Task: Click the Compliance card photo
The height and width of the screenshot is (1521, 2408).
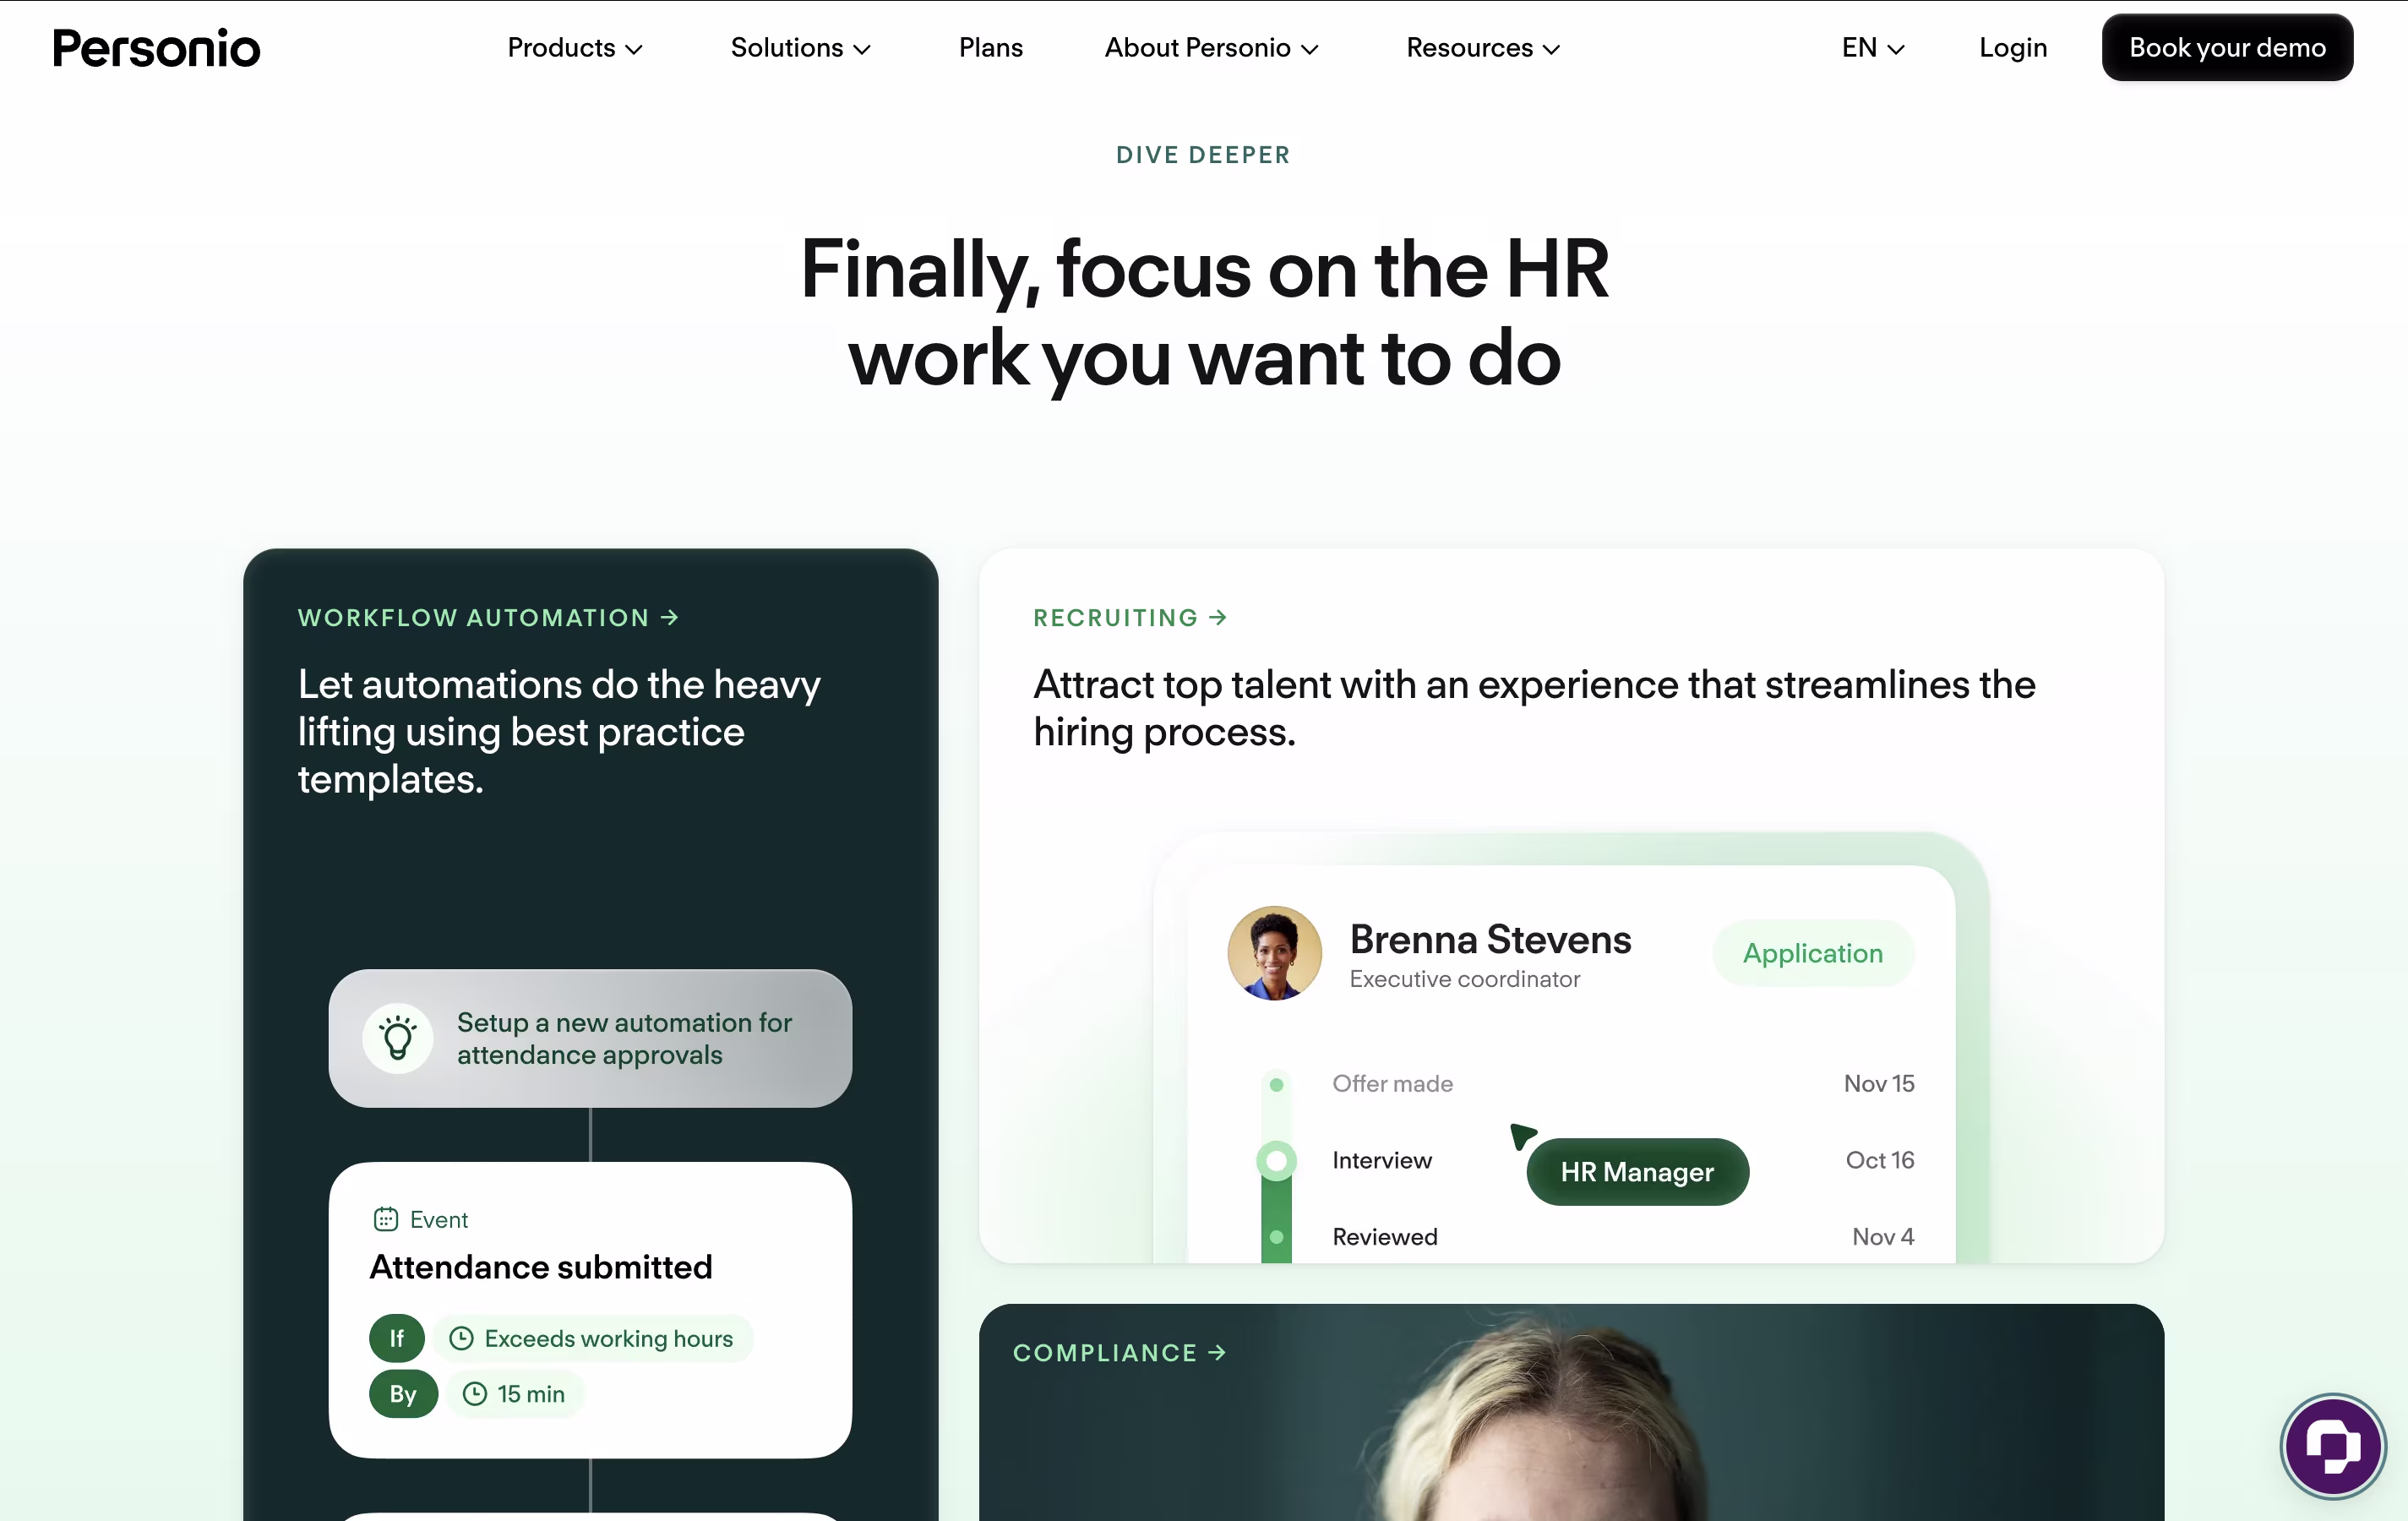Action: [1571, 1412]
